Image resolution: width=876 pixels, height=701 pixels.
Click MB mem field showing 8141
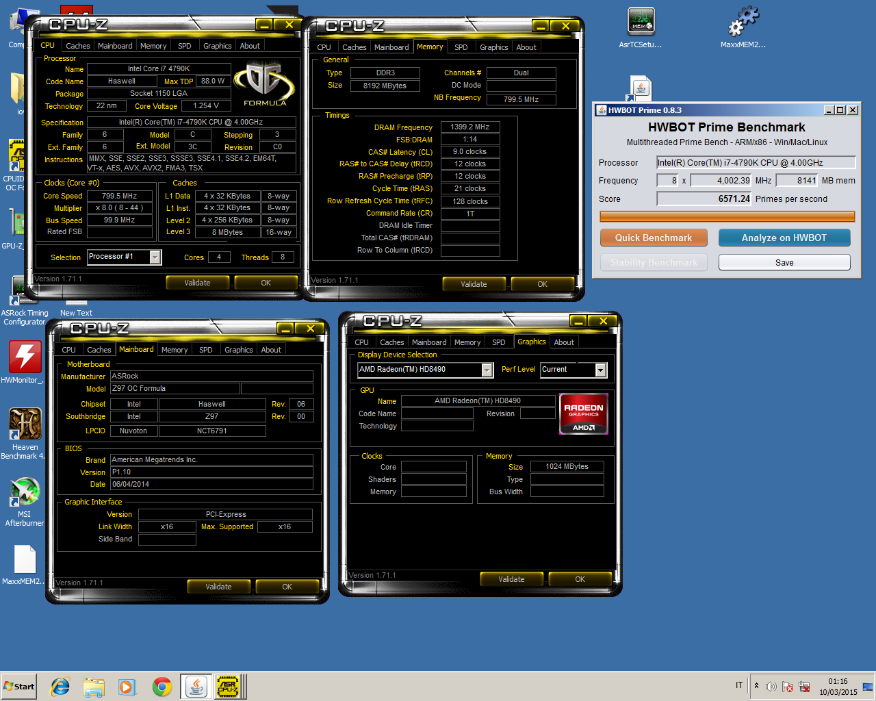pyautogui.click(x=797, y=181)
